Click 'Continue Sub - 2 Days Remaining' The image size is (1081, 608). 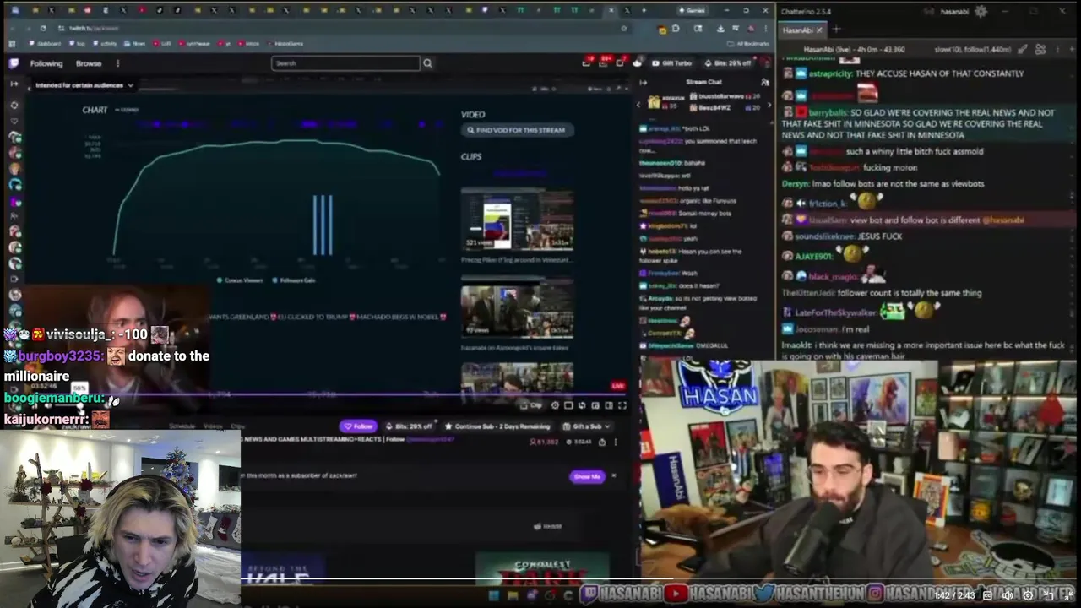point(497,426)
